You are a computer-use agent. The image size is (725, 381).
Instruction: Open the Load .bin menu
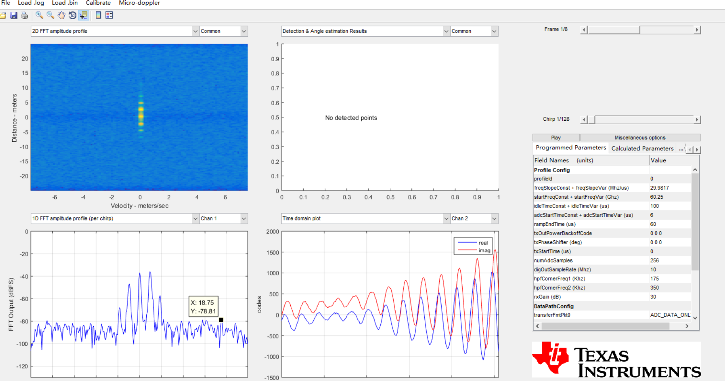[x=65, y=3]
